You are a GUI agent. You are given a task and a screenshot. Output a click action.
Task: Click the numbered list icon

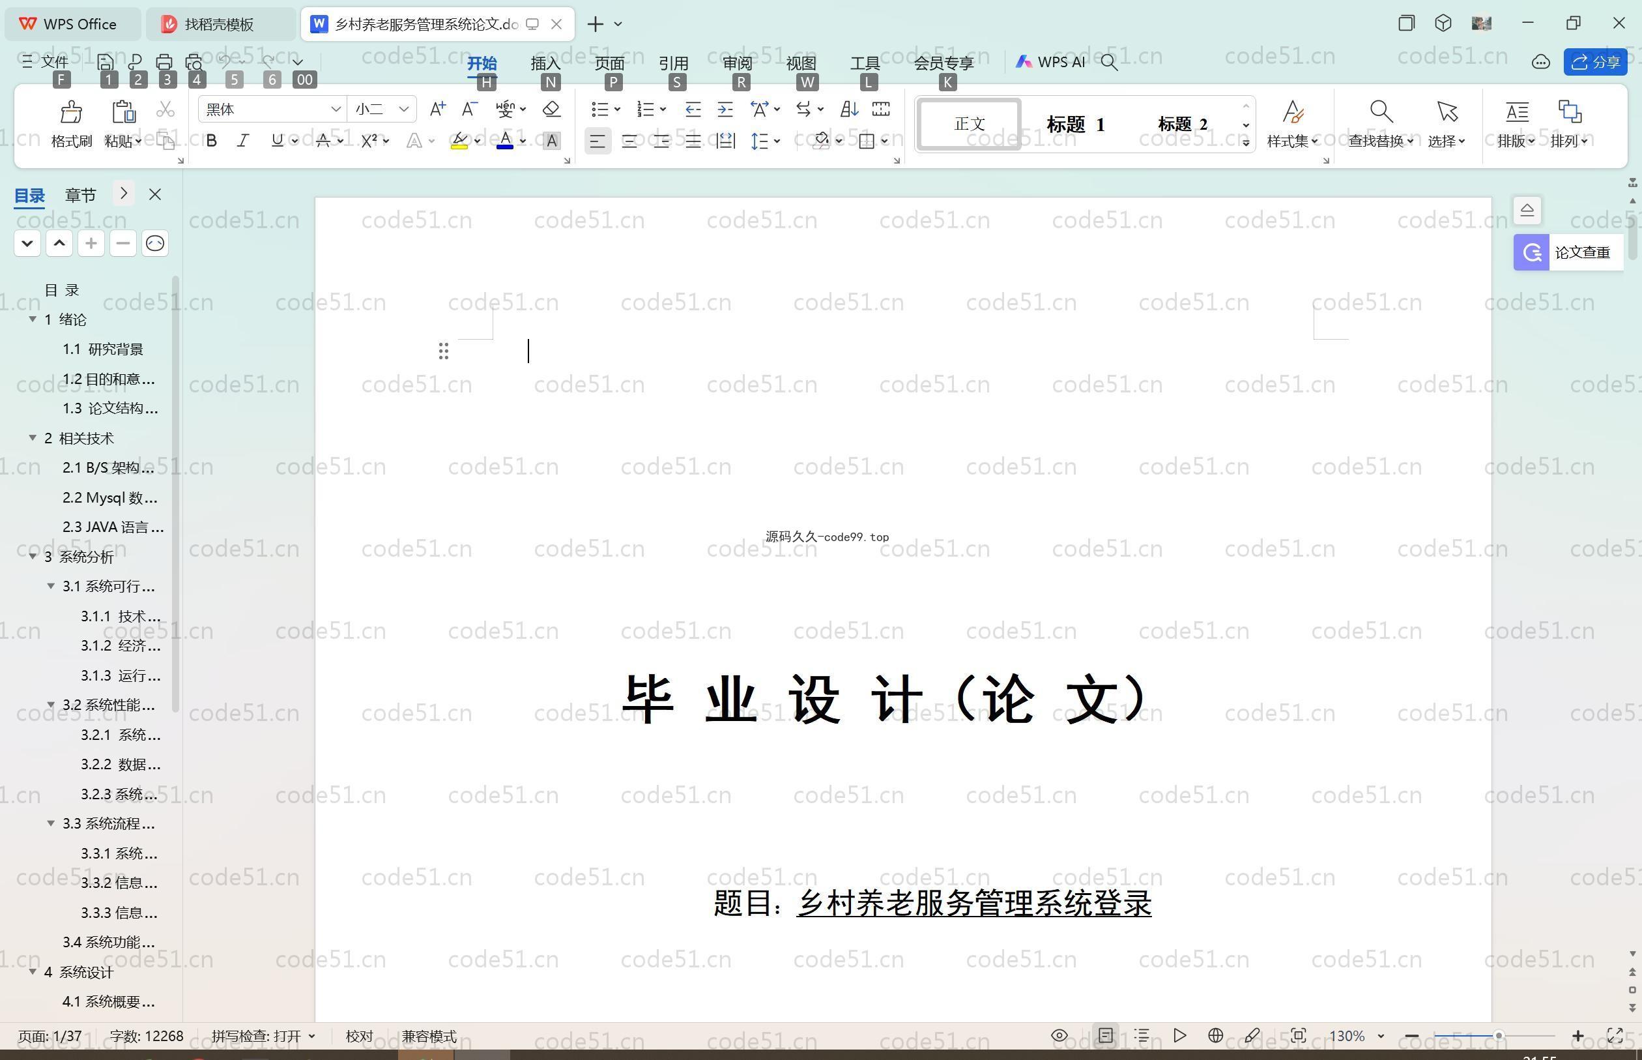click(x=645, y=109)
